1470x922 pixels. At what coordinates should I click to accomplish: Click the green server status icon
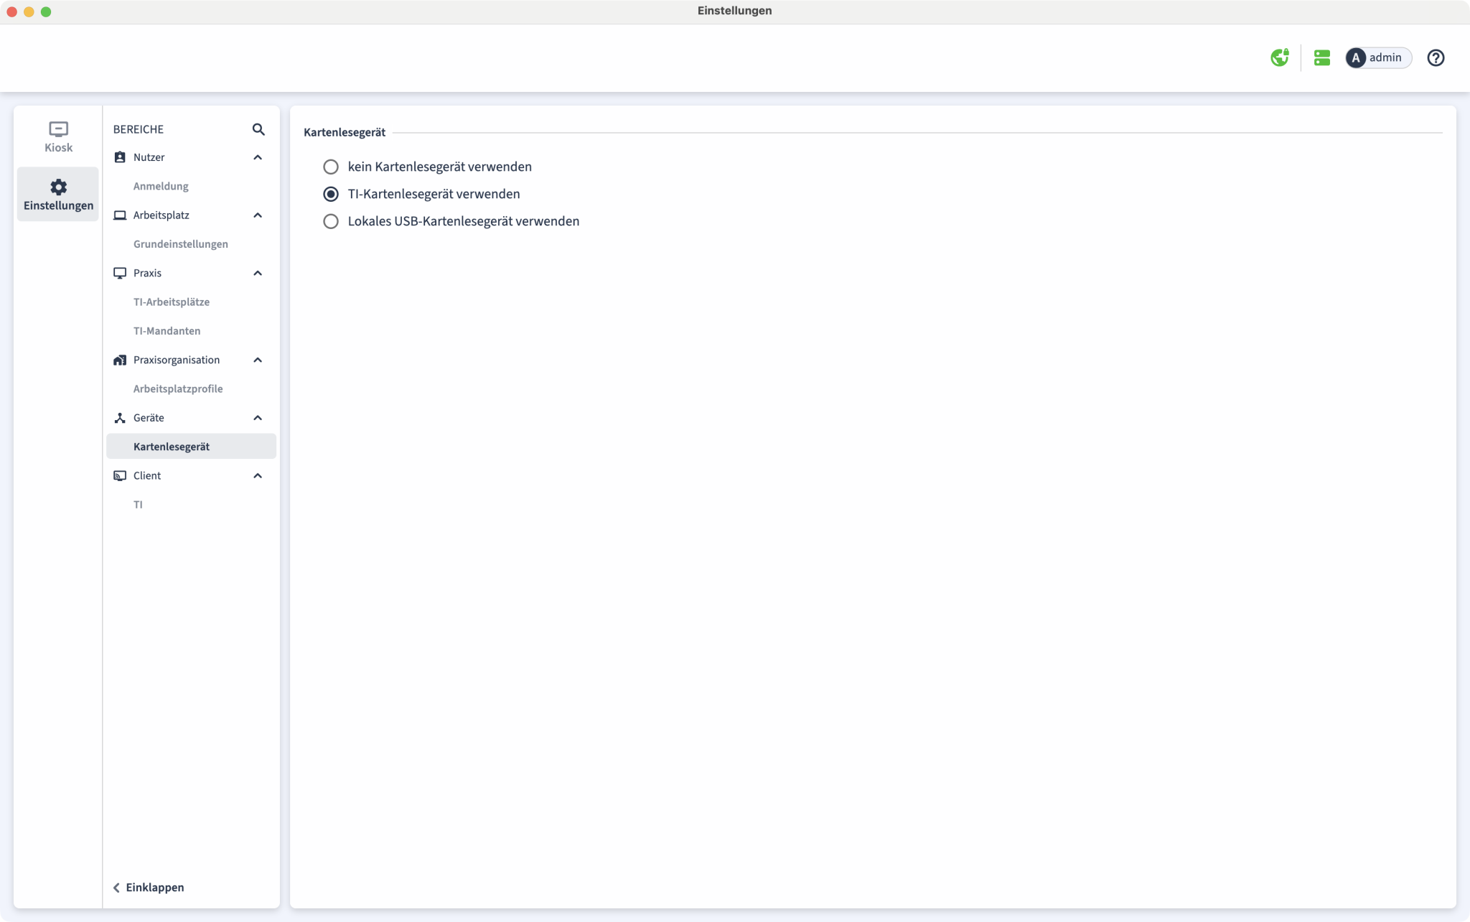pyautogui.click(x=1321, y=57)
